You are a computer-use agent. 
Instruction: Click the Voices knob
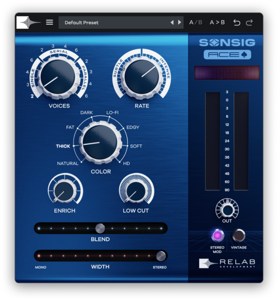tap(58, 77)
